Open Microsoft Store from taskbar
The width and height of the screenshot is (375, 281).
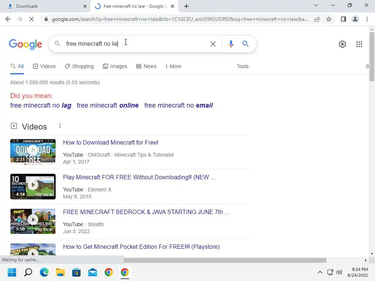coord(76,272)
